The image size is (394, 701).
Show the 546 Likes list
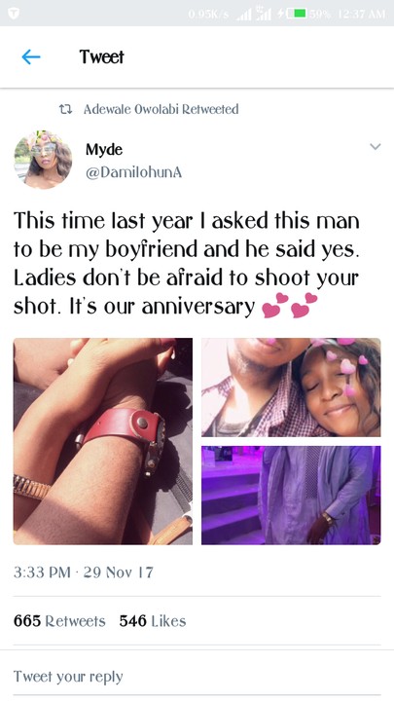point(153,621)
